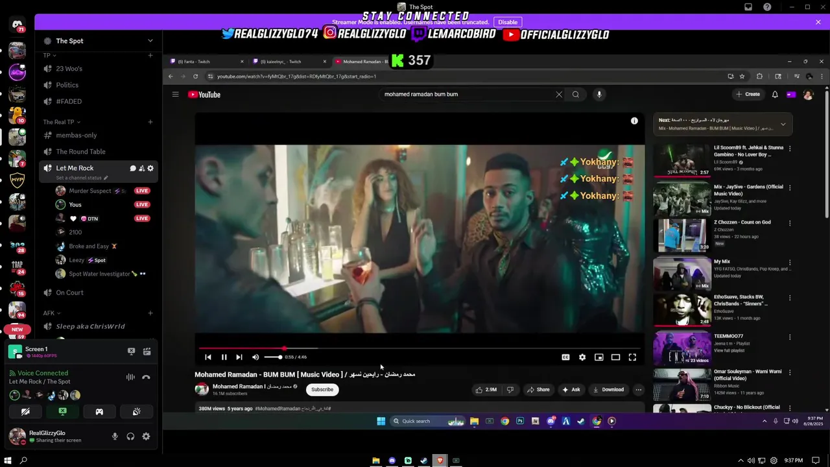Expand the Next mix playlist chevron
The width and height of the screenshot is (830, 467).
783,124
